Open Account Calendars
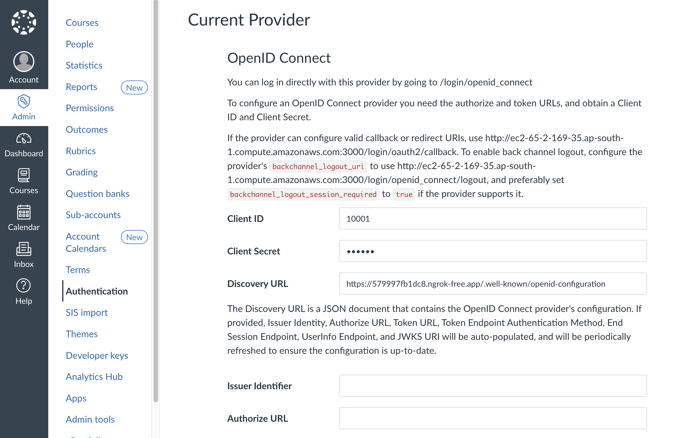Image resolution: width=700 pixels, height=438 pixels. [x=86, y=242]
